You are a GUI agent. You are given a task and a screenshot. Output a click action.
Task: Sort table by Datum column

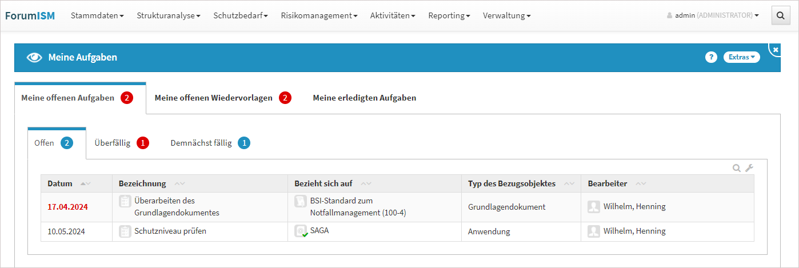[60, 183]
